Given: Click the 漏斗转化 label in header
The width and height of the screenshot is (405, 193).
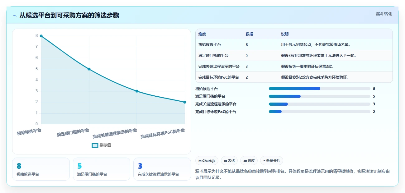Looking at the screenshot, I should [384, 14].
